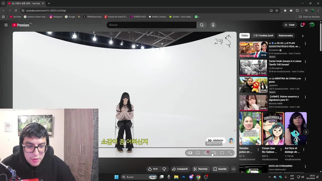322x181 pixels.
Task: Click the channel avatar watermark in the video
Action: point(231,141)
